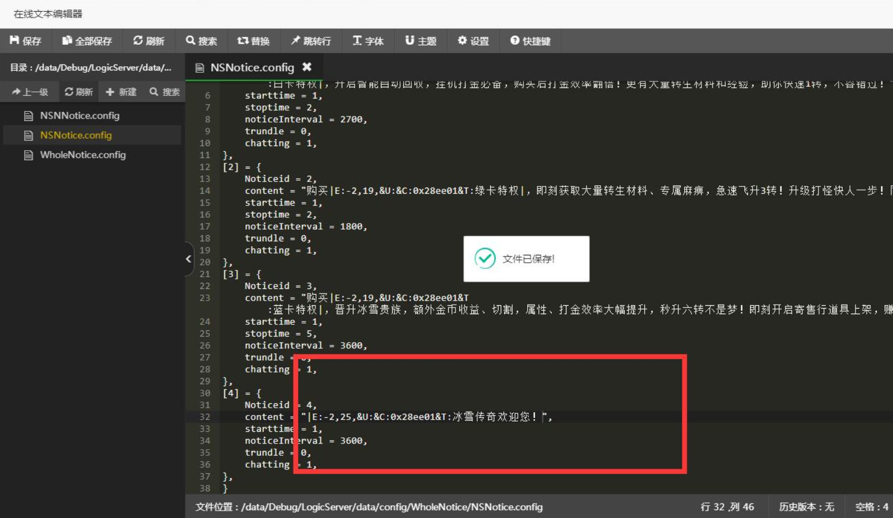
Task: Click the 历史版本 history version status item
Action: [806, 507]
